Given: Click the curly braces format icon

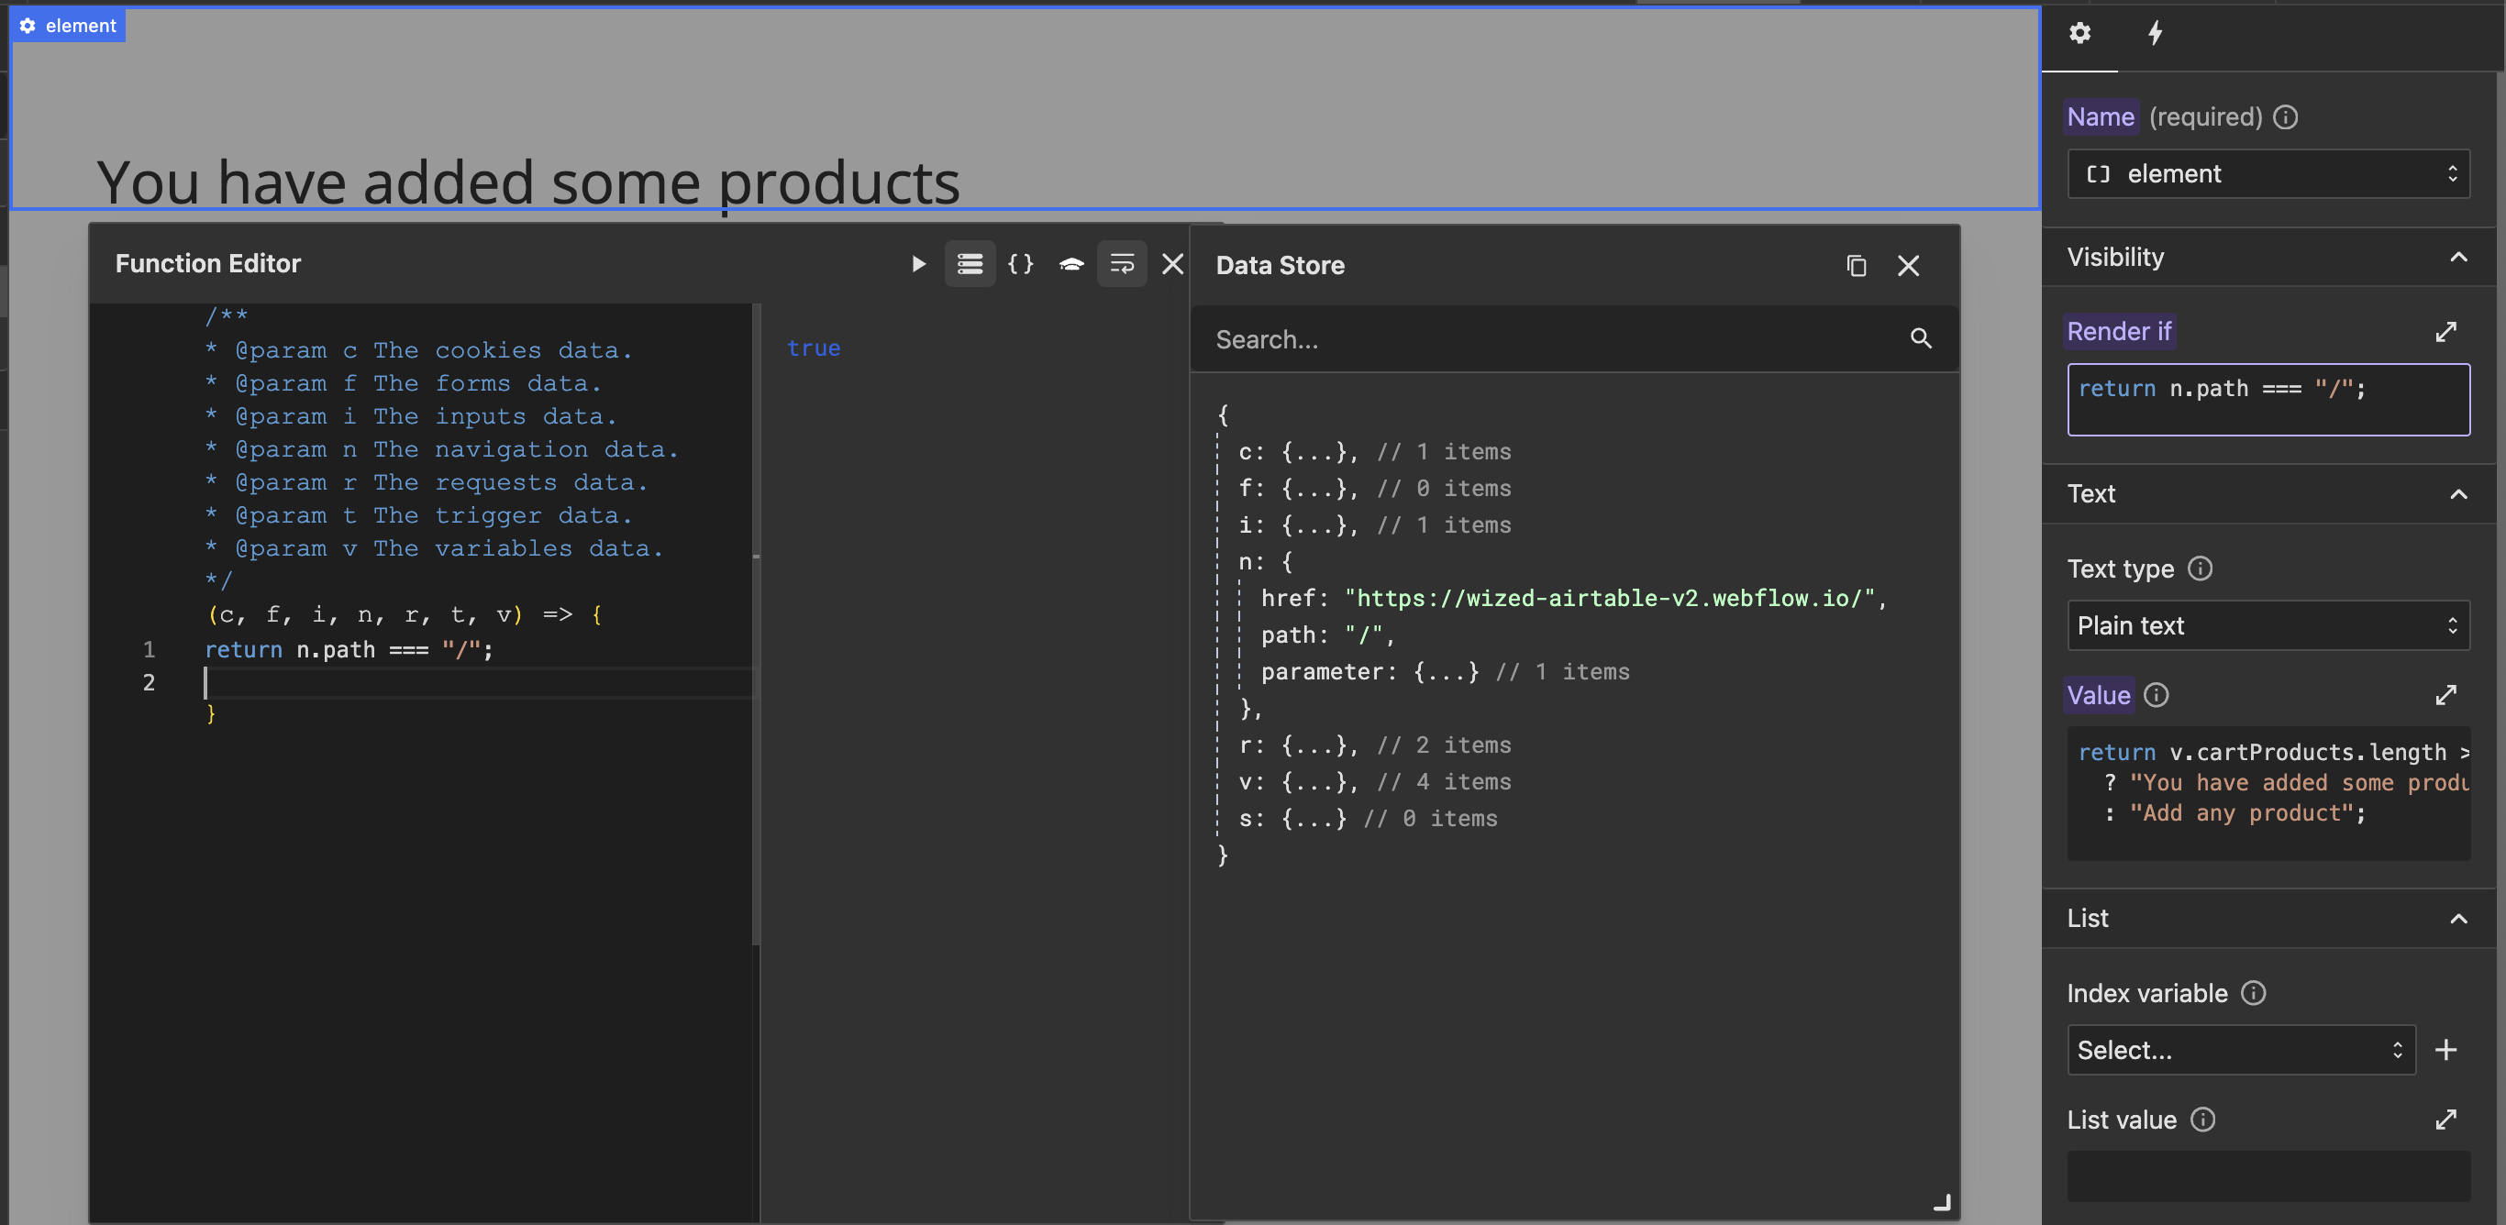Looking at the screenshot, I should pos(1021,263).
